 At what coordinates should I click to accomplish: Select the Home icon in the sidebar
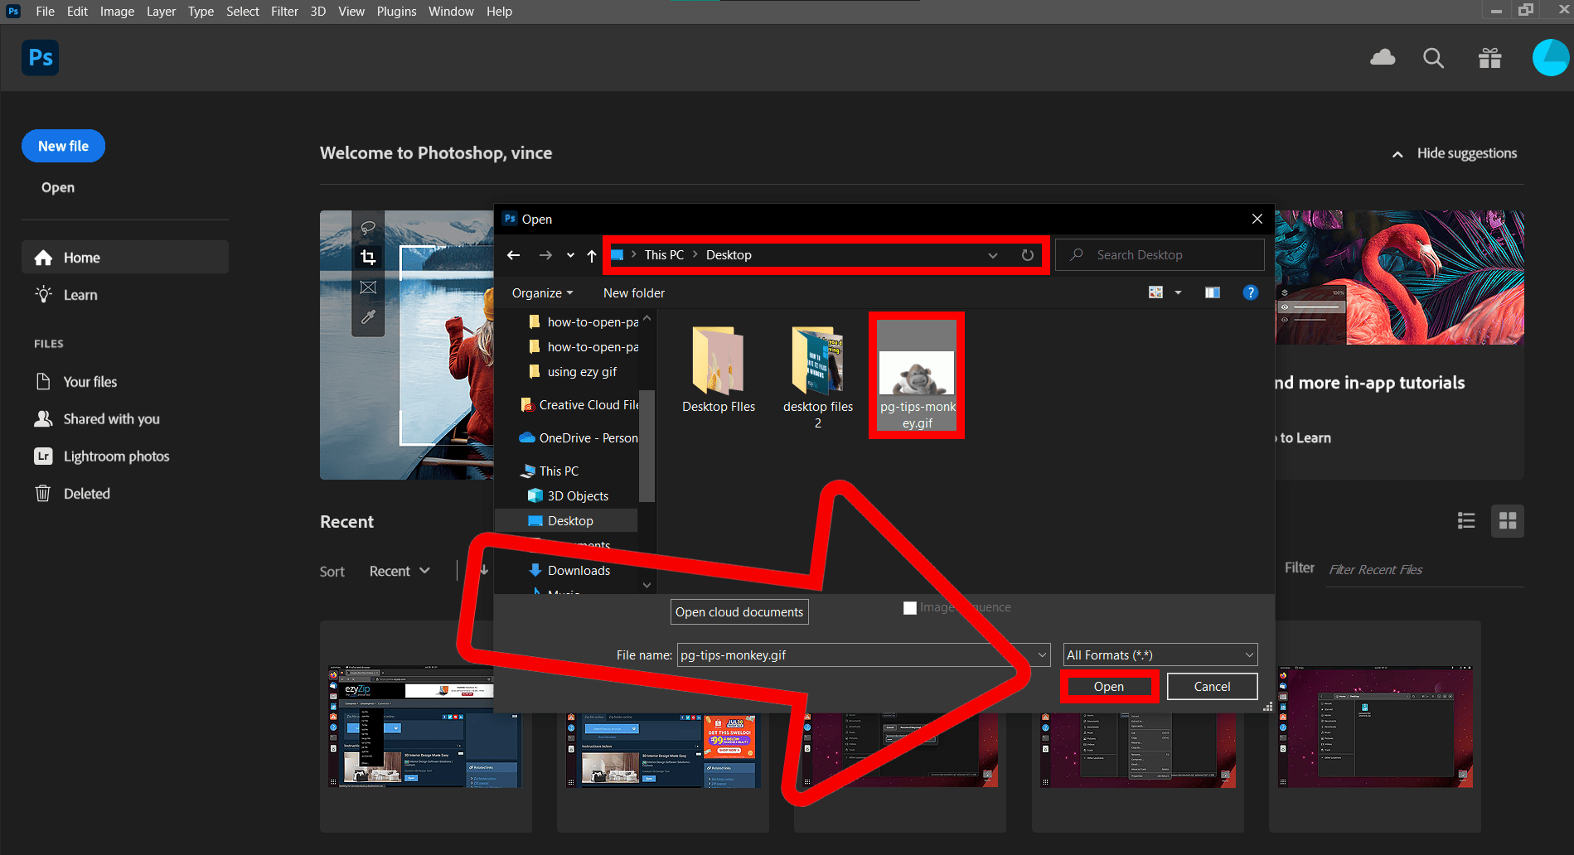(42, 257)
